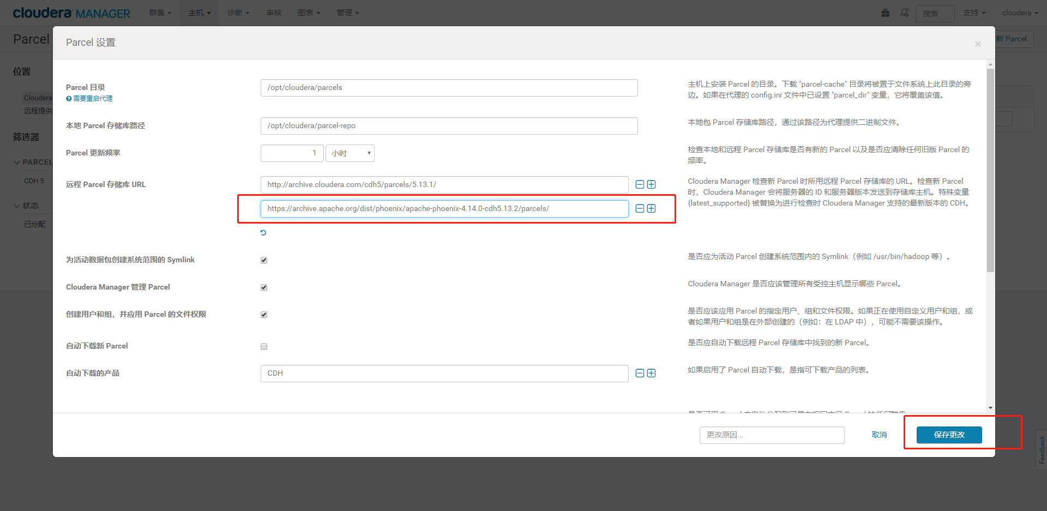Toggle 为活动数据包创建系统范围的 Symlink checkbox
Screen dimensions: 1047x511
264,260
